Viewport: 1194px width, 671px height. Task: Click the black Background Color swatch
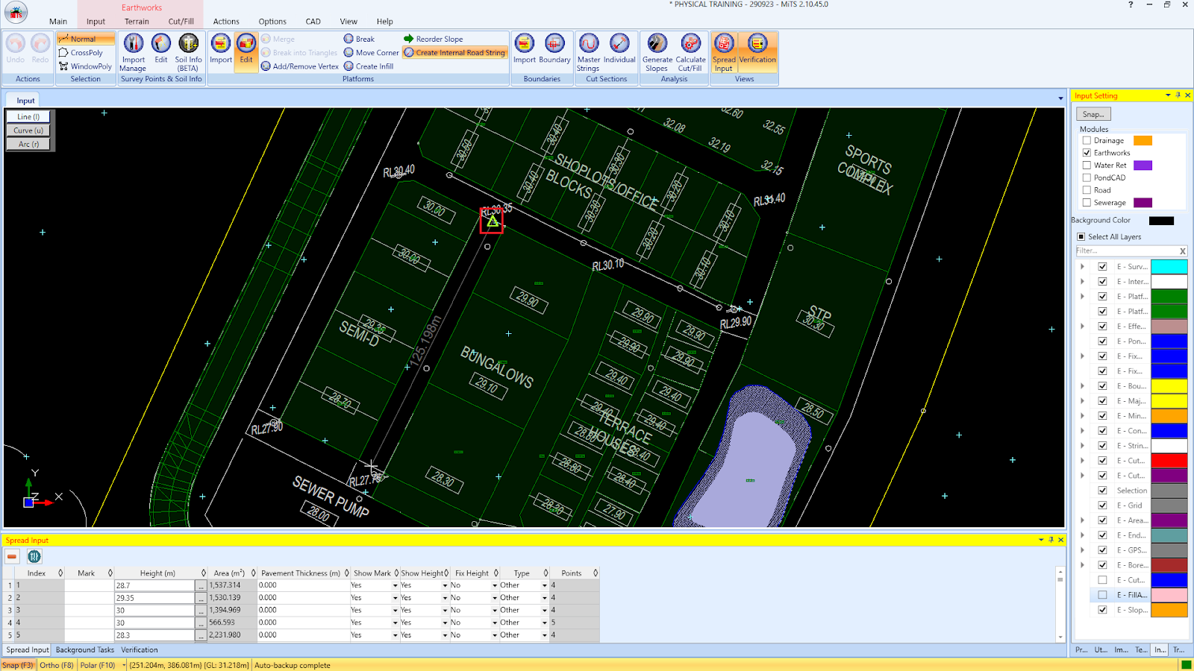pyautogui.click(x=1160, y=221)
